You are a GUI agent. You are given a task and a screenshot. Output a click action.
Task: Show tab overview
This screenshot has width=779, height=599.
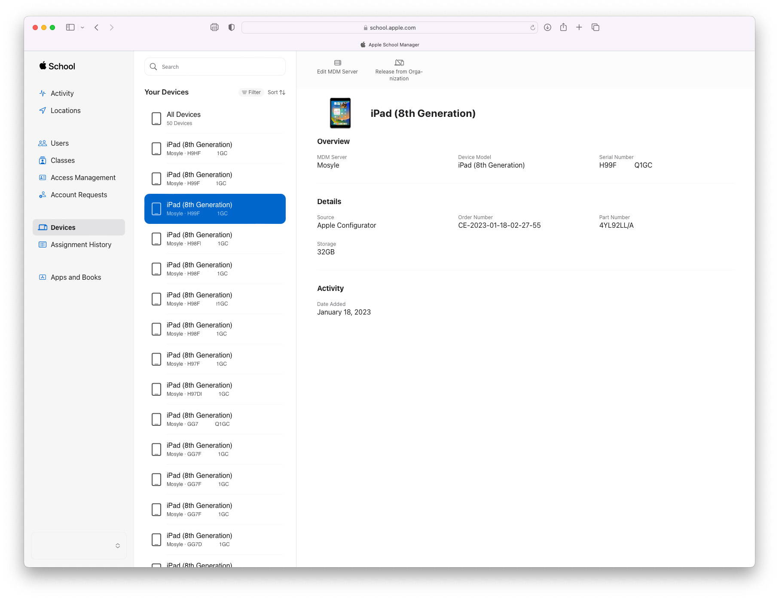pyautogui.click(x=596, y=28)
